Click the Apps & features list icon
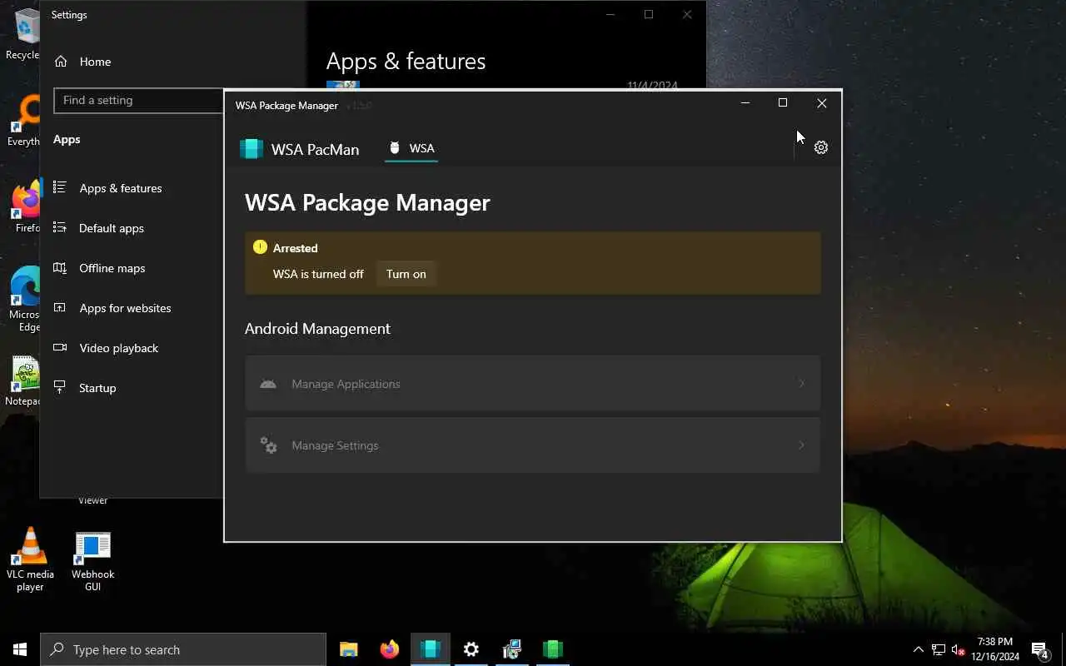 [x=60, y=187]
